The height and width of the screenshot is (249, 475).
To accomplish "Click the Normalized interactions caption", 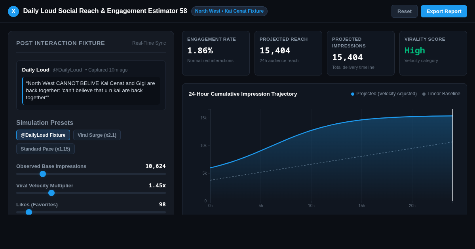I will click(x=210, y=60).
